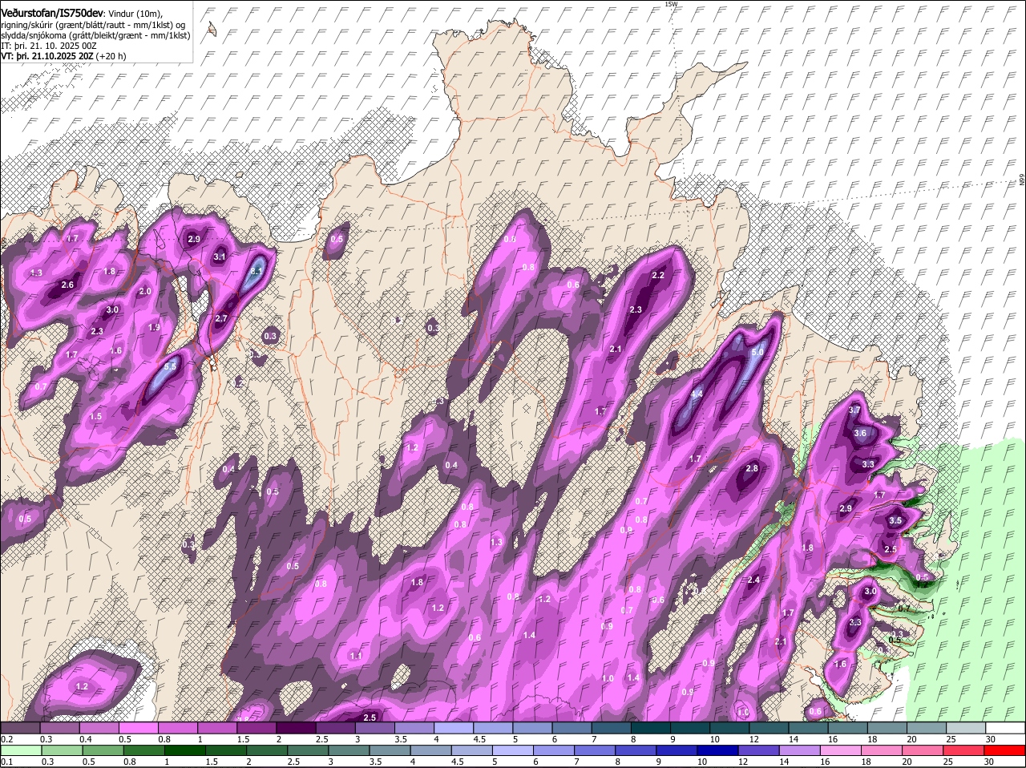Viewport: 1026px width, 768px height.
Task: Click the 5.0 precipitation maximum label
Action: point(757,352)
